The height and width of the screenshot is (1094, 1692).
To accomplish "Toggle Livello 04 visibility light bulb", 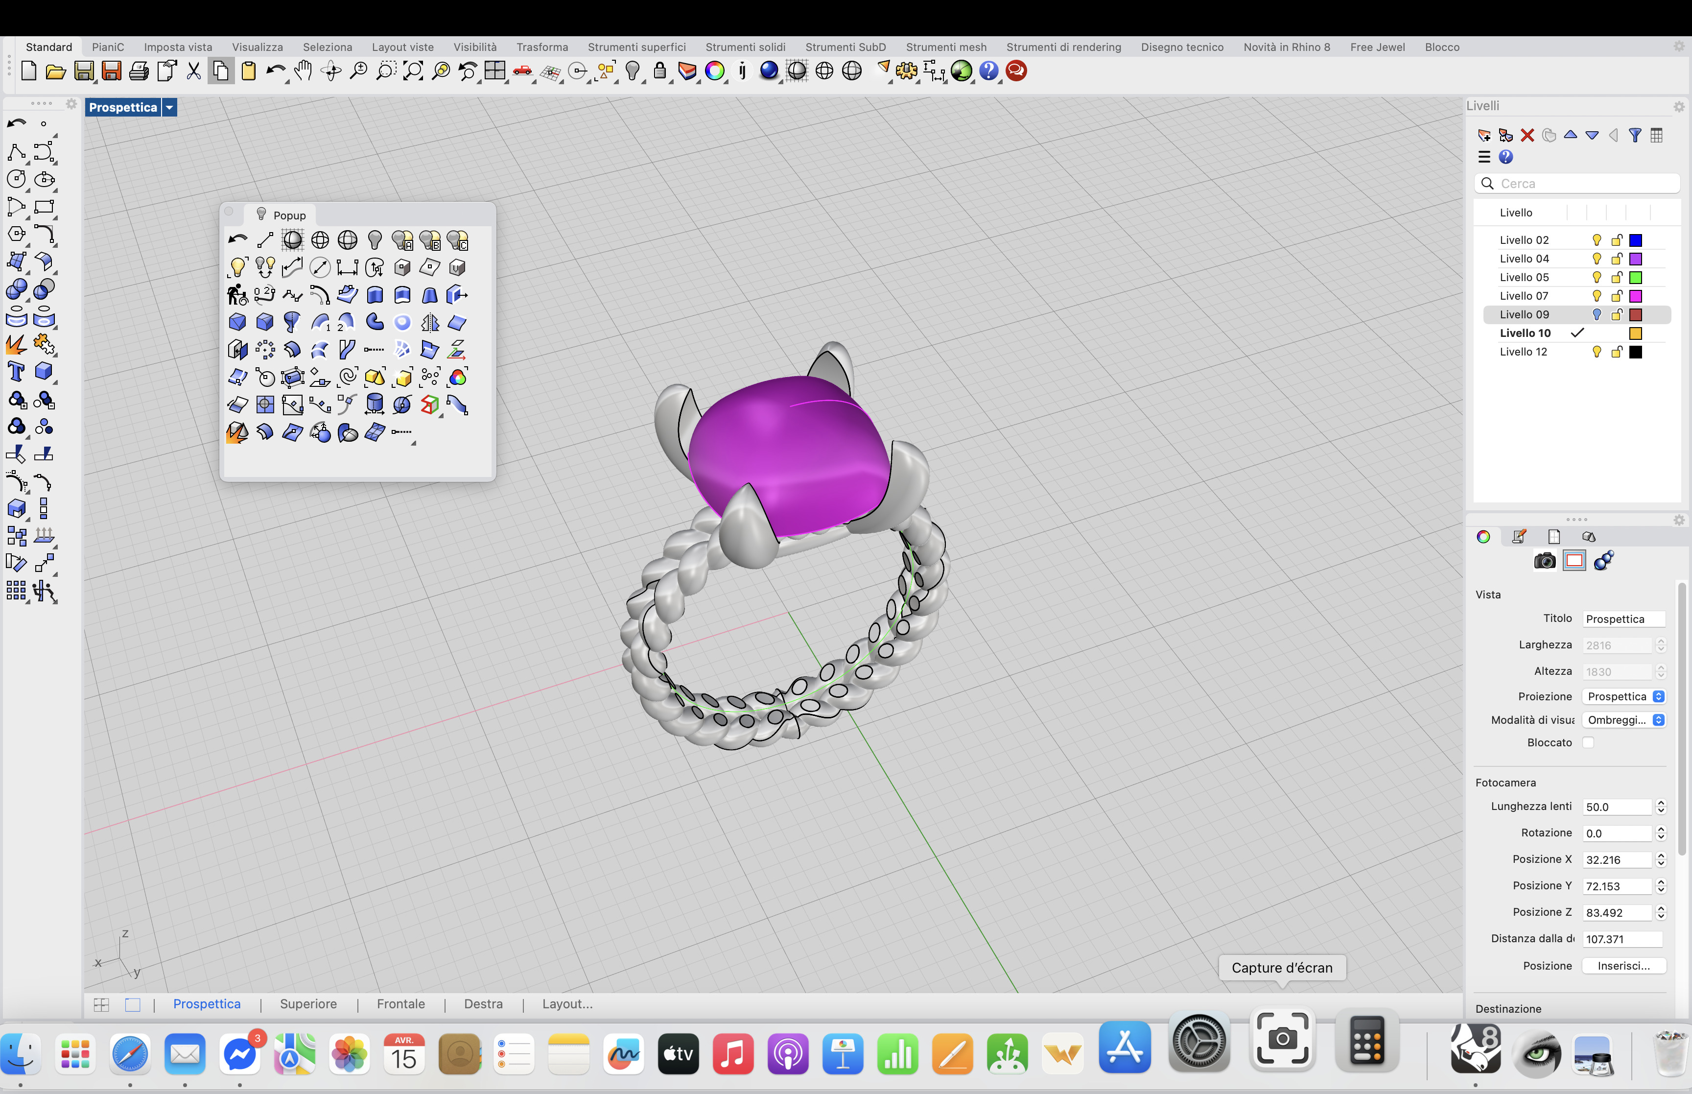I will point(1597,259).
